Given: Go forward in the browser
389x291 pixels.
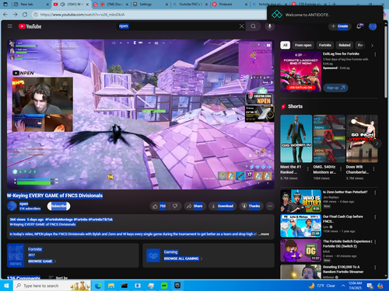Looking at the screenshot, I should point(15,15).
